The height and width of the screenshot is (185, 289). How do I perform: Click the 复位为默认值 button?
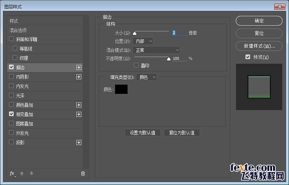pyautogui.click(x=182, y=133)
